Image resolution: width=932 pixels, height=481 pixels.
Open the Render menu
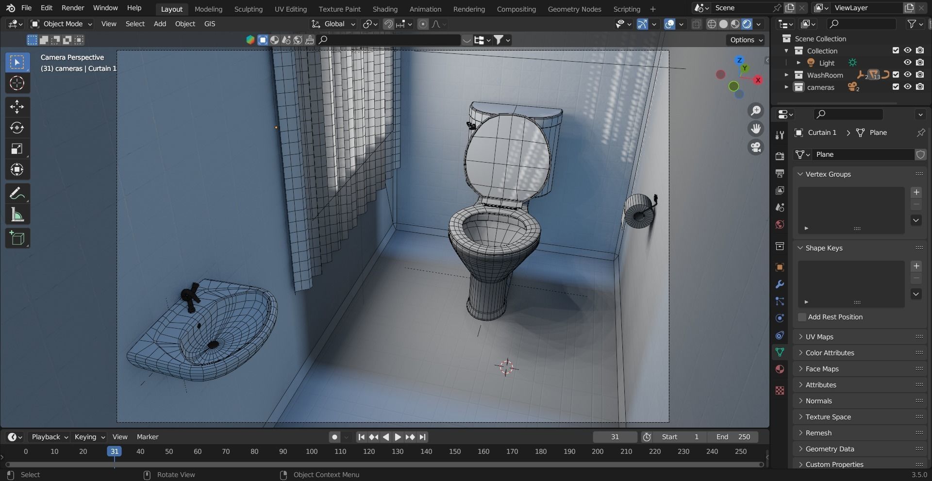pyautogui.click(x=73, y=8)
